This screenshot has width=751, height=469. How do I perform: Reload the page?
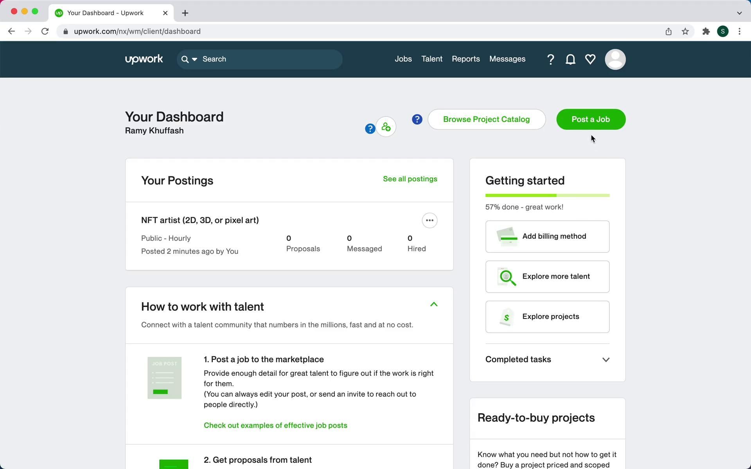(x=45, y=32)
